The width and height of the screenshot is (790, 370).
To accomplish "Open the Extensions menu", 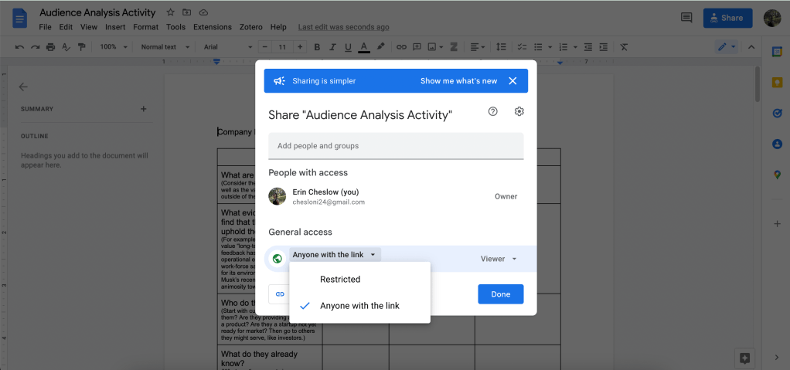I will pyautogui.click(x=212, y=27).
